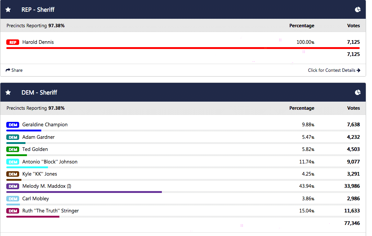Click Carl Mobley's light blue vote bar
The width and height of the screenshot is (372, 236).
(13, 204)
